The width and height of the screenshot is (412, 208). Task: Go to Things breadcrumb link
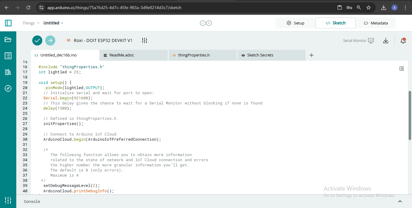coord(29,23)
